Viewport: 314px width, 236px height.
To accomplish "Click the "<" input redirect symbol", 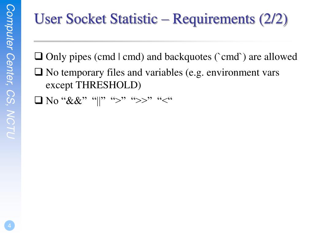I will 165,100.
